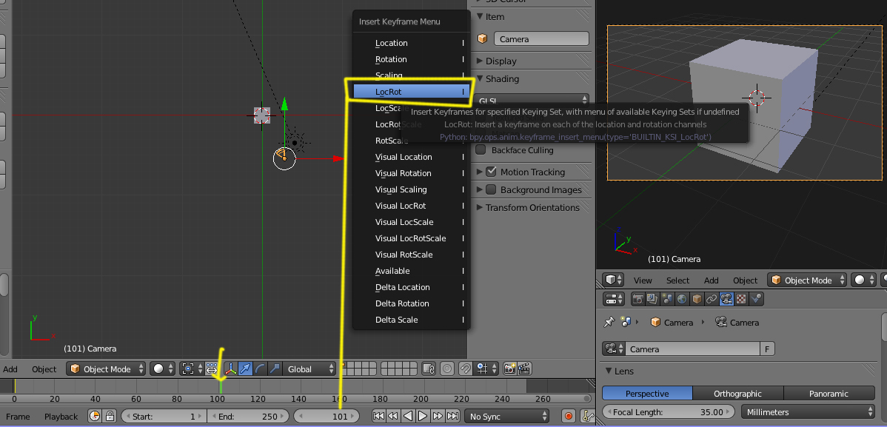This screenshot has width=887, height=427.
Task: Play the animation in reverse
Action: [408, 417]
